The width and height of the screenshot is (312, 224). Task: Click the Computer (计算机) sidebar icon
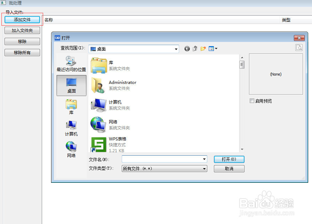coord(71,128)
